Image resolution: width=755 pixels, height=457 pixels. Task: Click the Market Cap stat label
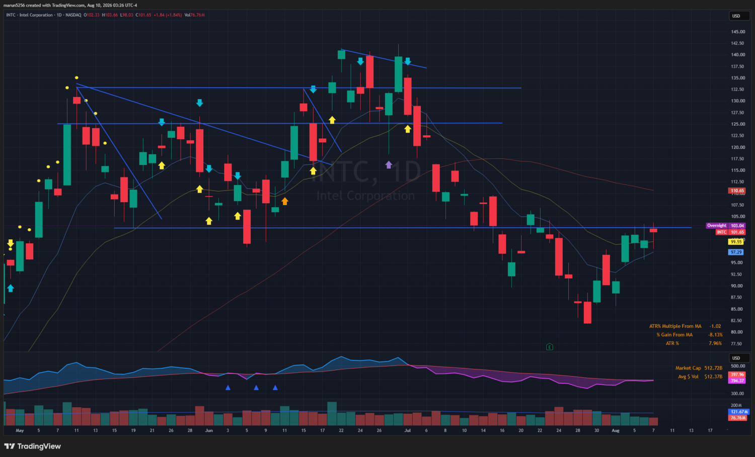pos(688,368)
